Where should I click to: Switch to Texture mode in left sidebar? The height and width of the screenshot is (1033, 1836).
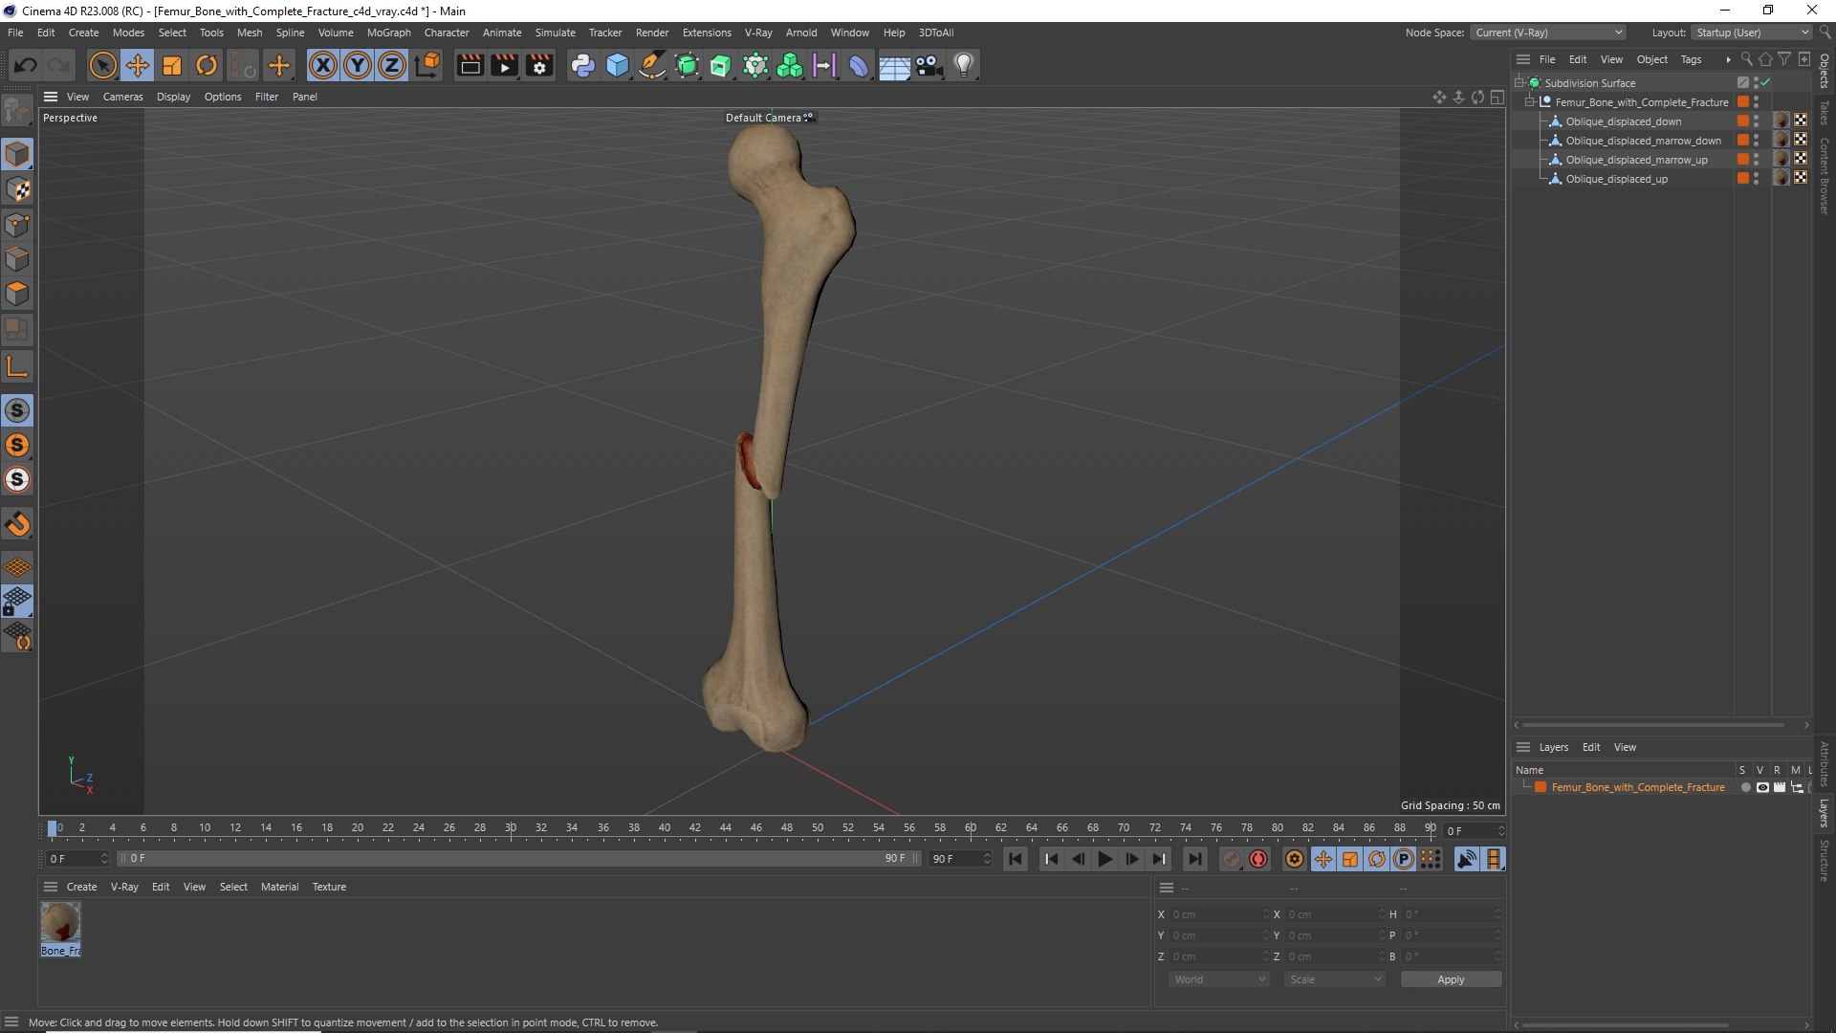17,189
